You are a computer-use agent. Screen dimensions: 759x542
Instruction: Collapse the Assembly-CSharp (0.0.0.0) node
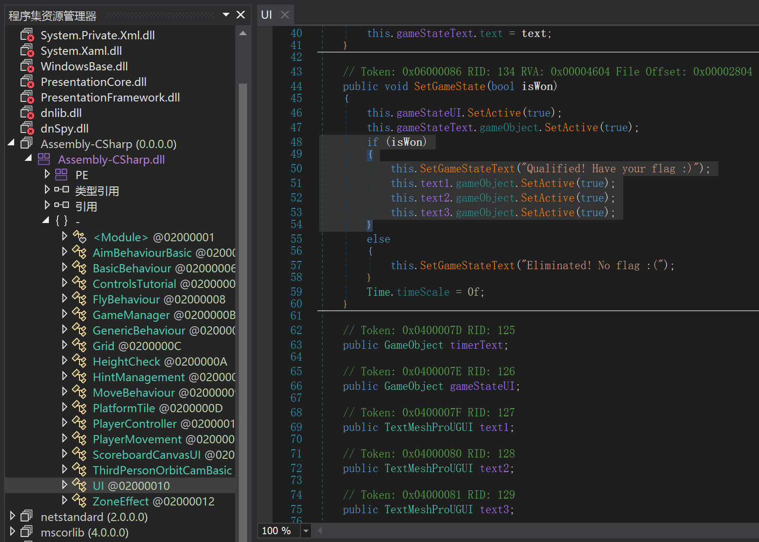[x=11, y=143]
